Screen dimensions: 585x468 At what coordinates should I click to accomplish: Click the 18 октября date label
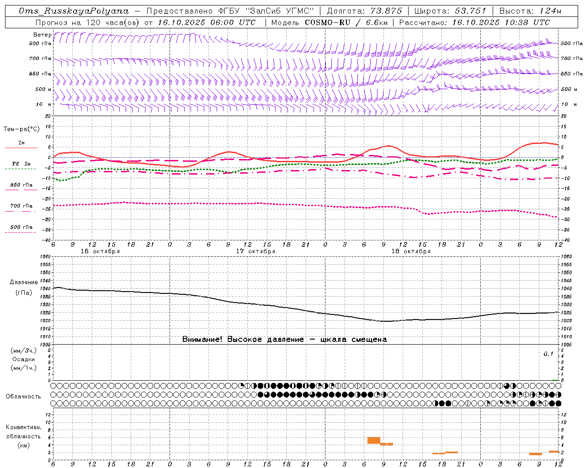click(x=411, y=251)
